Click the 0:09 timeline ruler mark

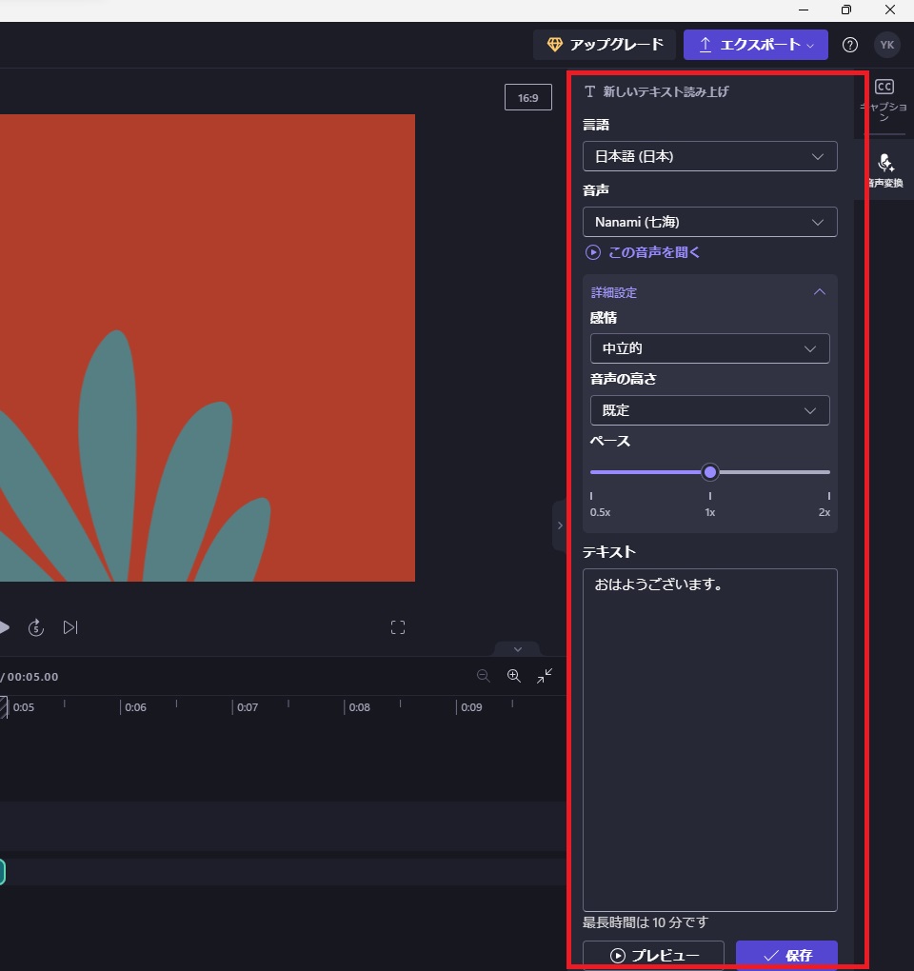[471, 707]
